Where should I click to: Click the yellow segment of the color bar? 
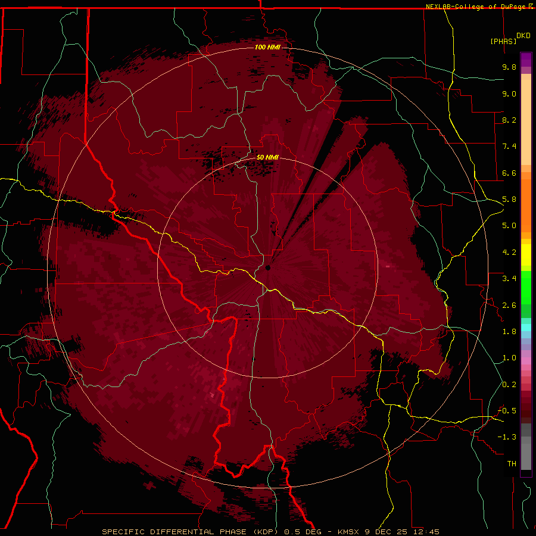click(x=526, y=255)
